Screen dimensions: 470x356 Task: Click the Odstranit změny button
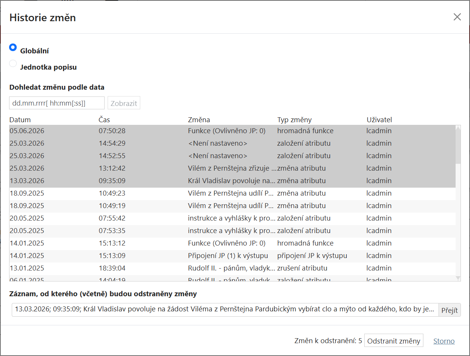point(394,341)
